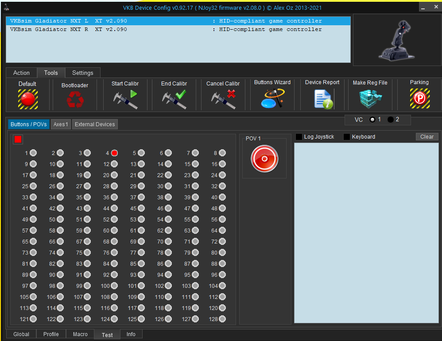
Task: Click button 100 indicator
Action: click(114, 286)
